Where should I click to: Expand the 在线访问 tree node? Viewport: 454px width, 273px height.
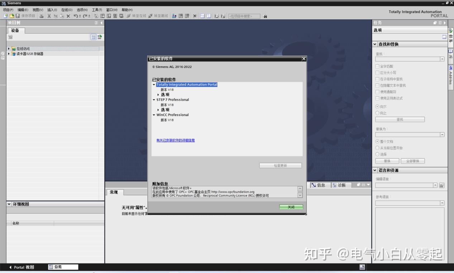(x=9, y=49)
